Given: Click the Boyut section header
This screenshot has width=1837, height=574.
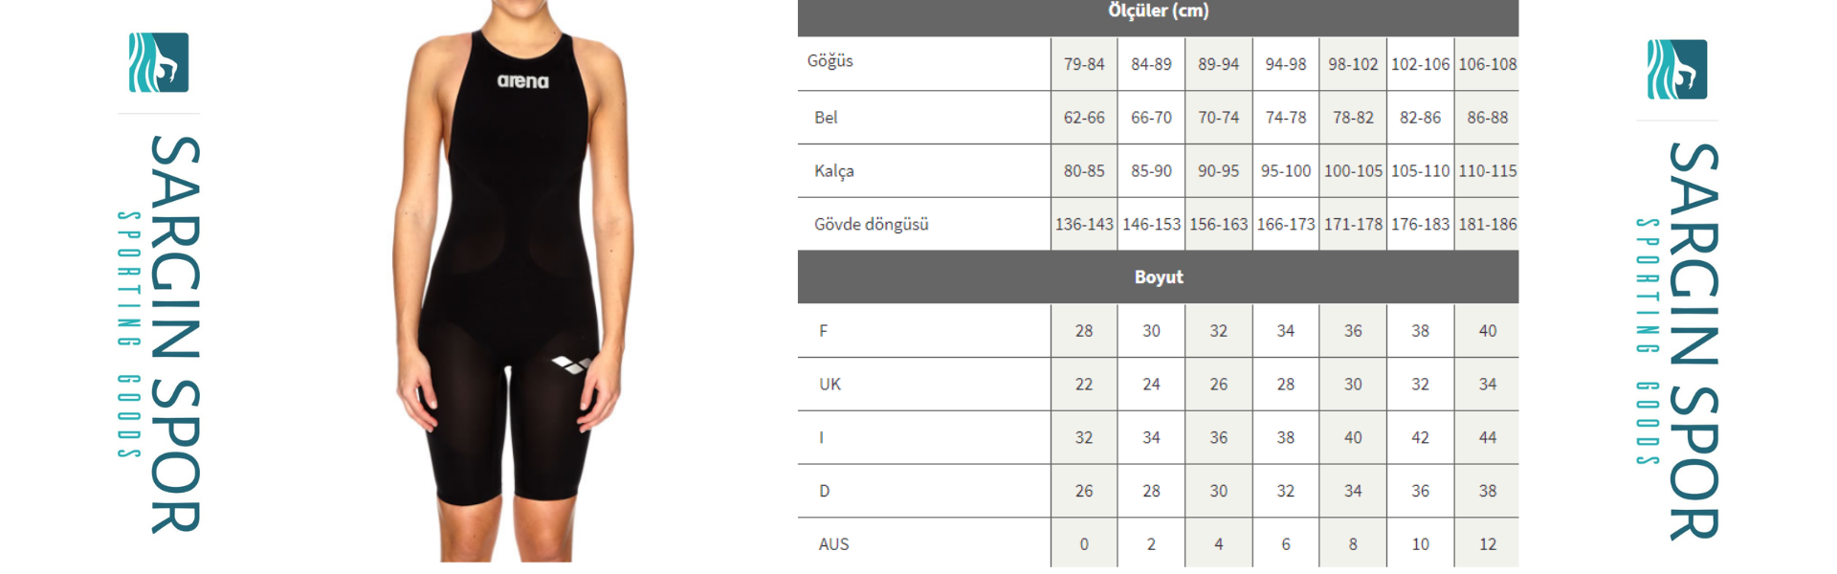Looking at the screenshot, I should click(1158, 277).
